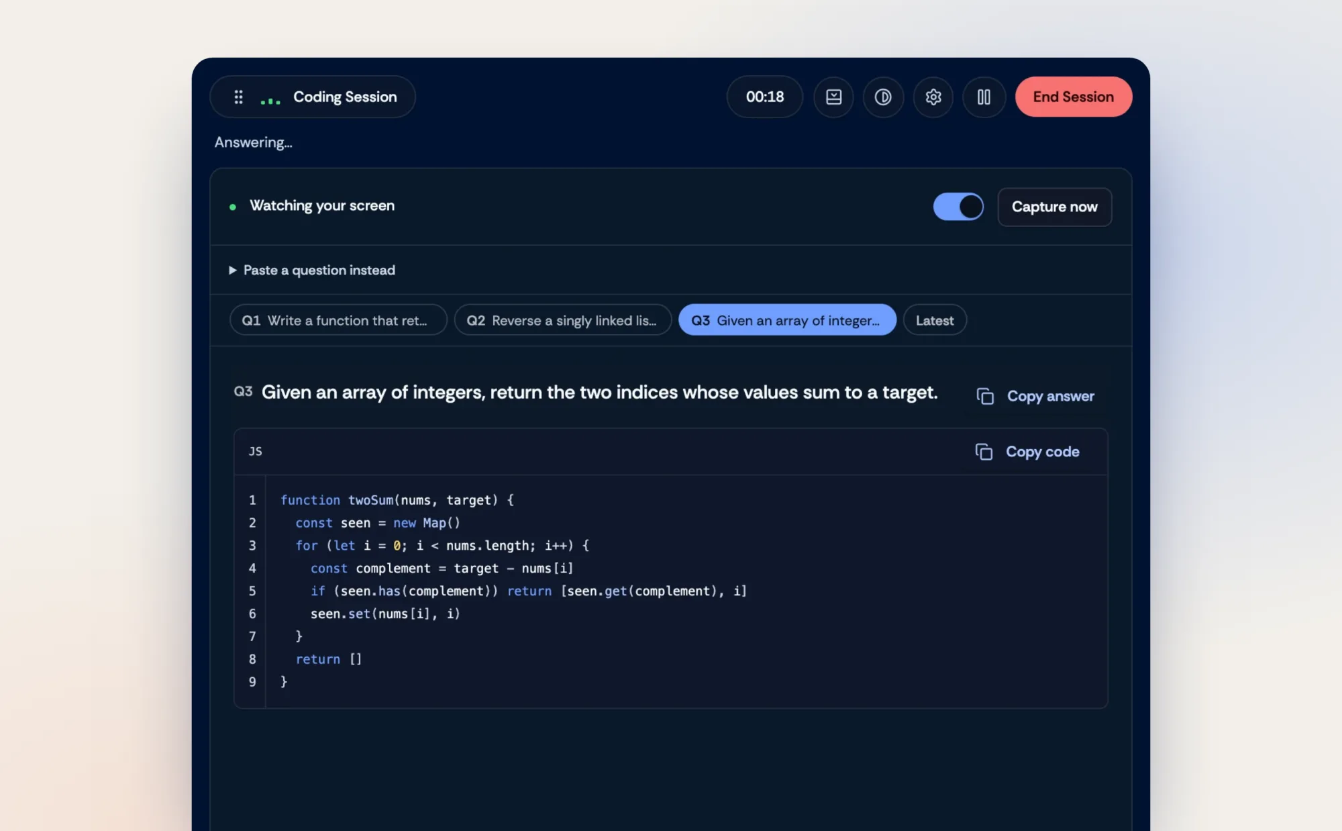The image size is (1342, 831).
Task: Click the JS language label
Action: (x=255, y=451)
